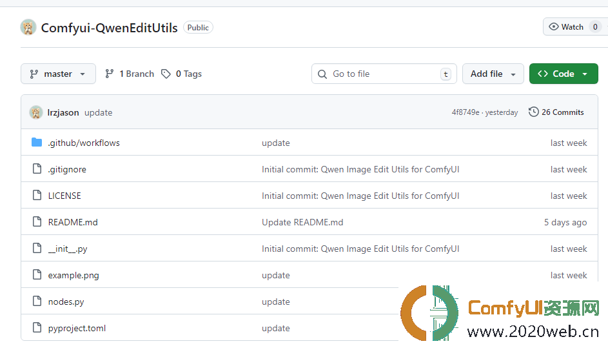Click the file icon beside __init__.py
The image size is (608, 348).
point(37,248)
